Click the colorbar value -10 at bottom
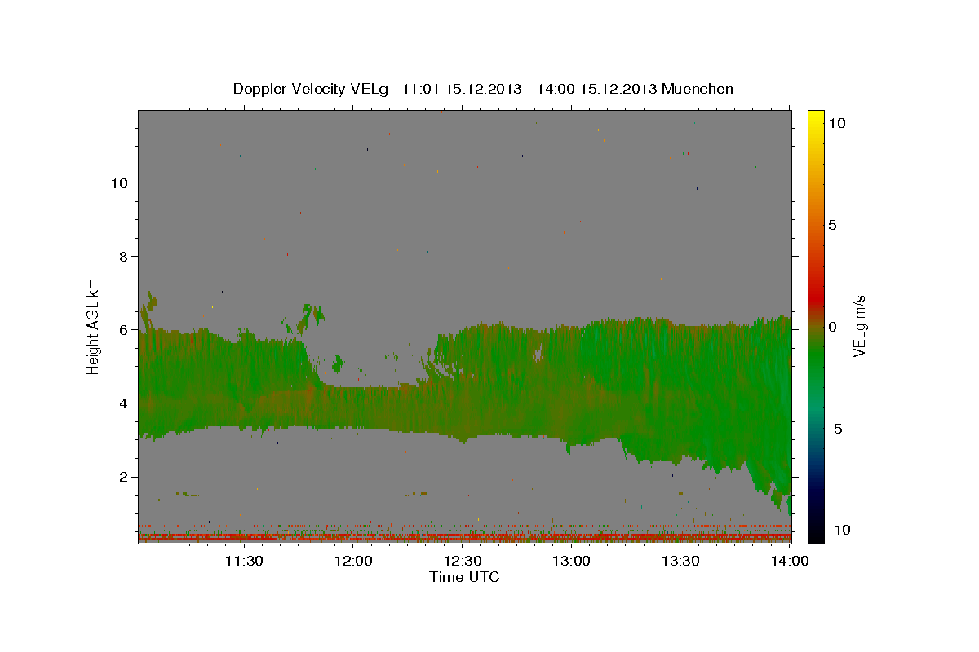979x652 pixels. tap(838, 530)
